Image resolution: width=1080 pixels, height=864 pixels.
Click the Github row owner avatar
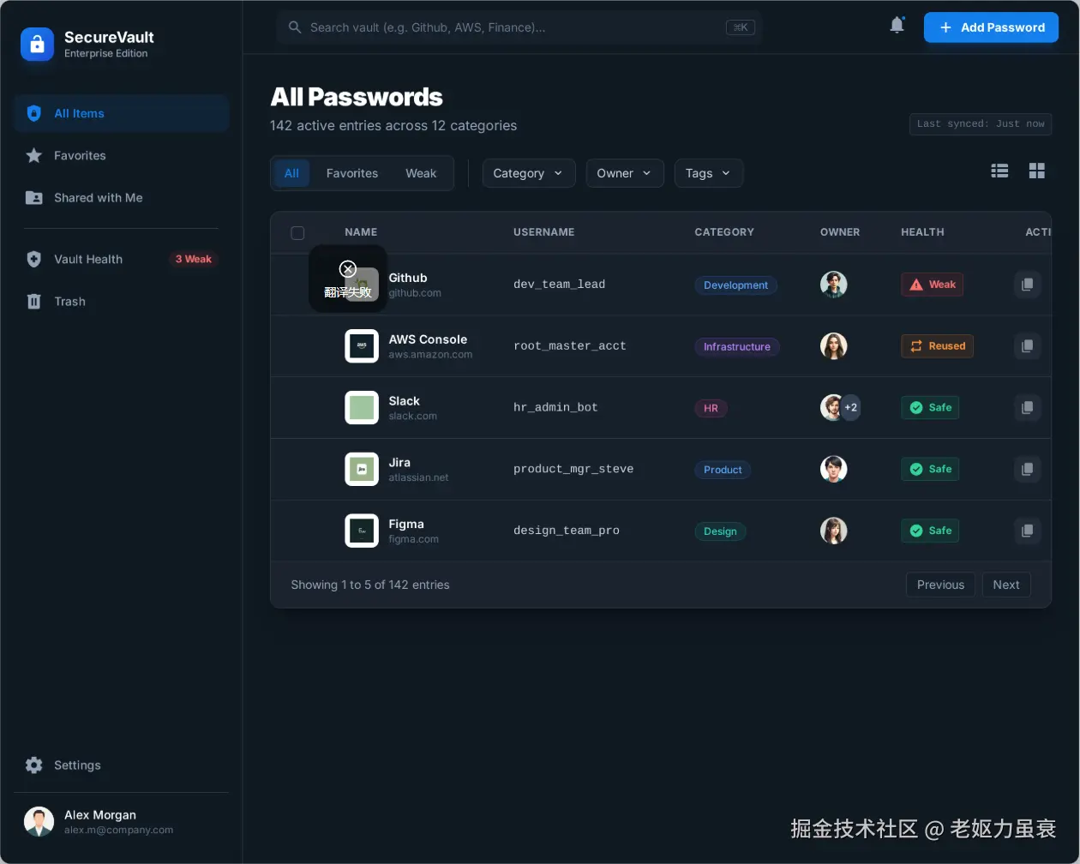point(833,285)
